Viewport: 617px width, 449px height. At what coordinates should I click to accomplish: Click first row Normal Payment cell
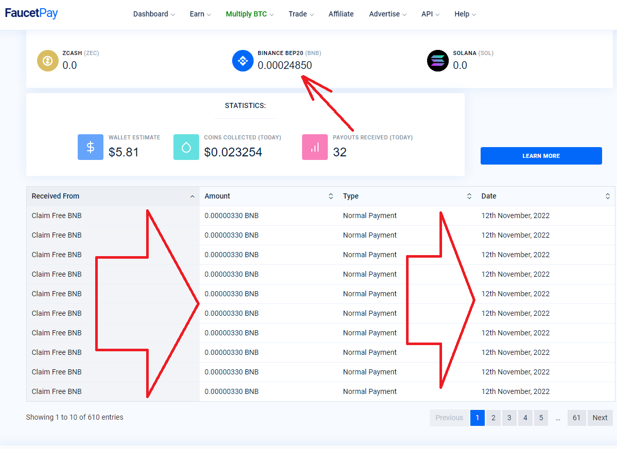click(x=370, y=216)
